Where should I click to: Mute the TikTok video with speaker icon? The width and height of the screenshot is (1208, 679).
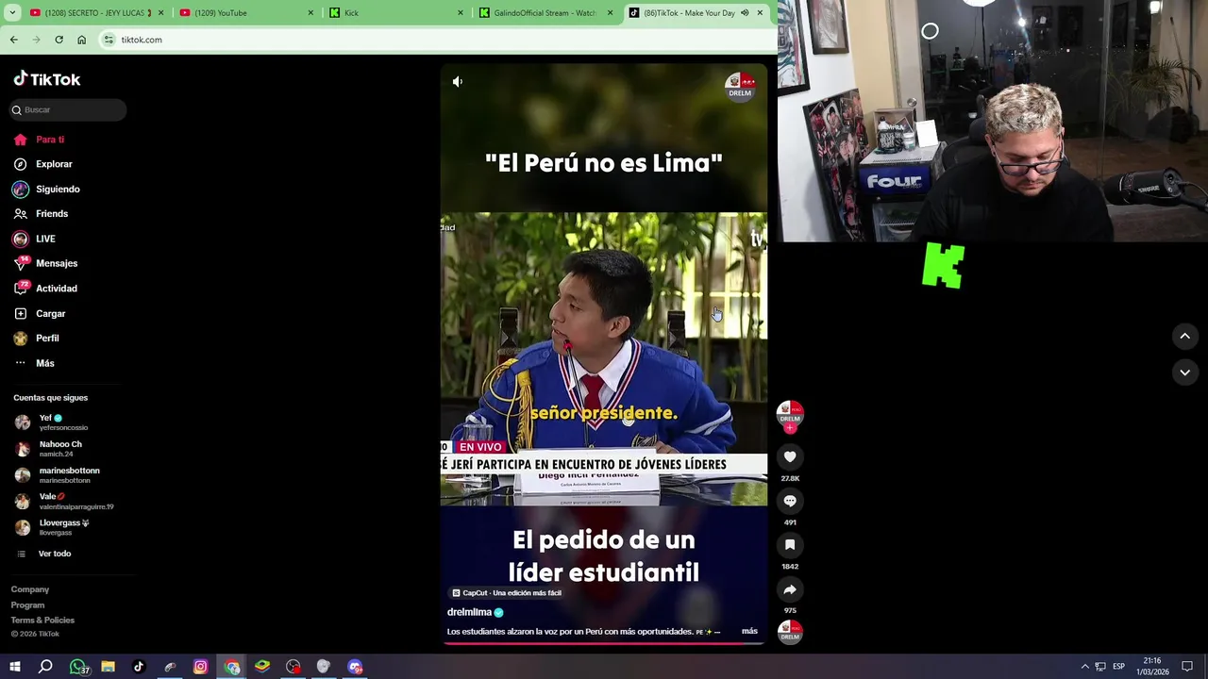pyautogui.click(x=458, y=82)
